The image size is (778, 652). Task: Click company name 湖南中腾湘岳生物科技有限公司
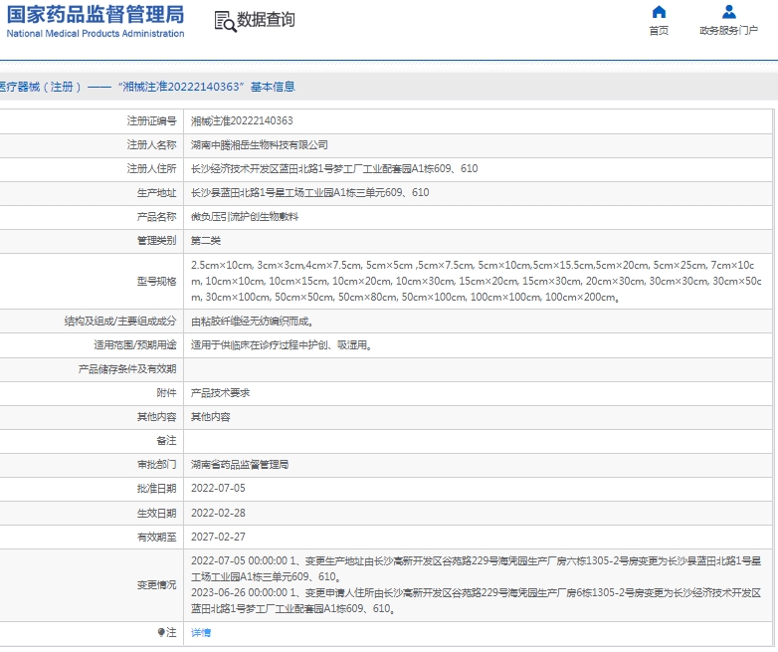click(x=260, y=144)
